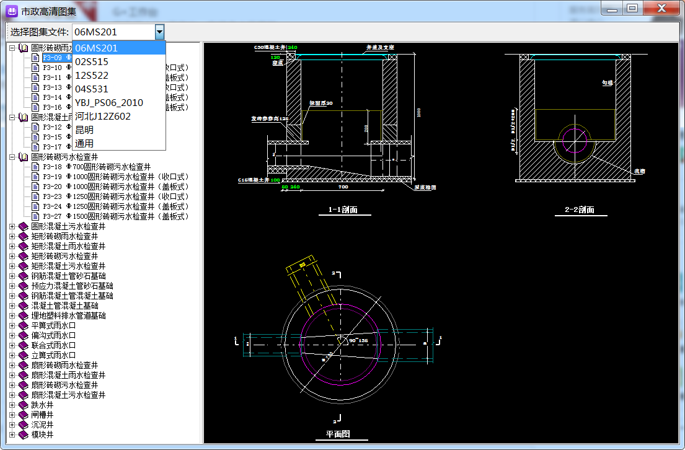Click the book icon of 沉泥井
The width and height of the screenshot is (685, 450).
[23, 425]
